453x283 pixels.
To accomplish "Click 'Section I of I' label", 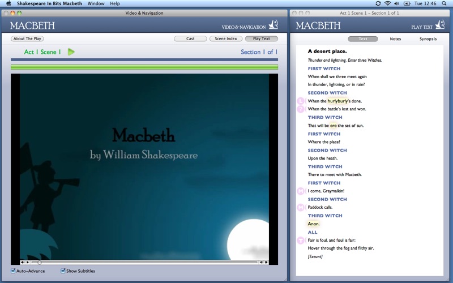I will tap(259, 52).
